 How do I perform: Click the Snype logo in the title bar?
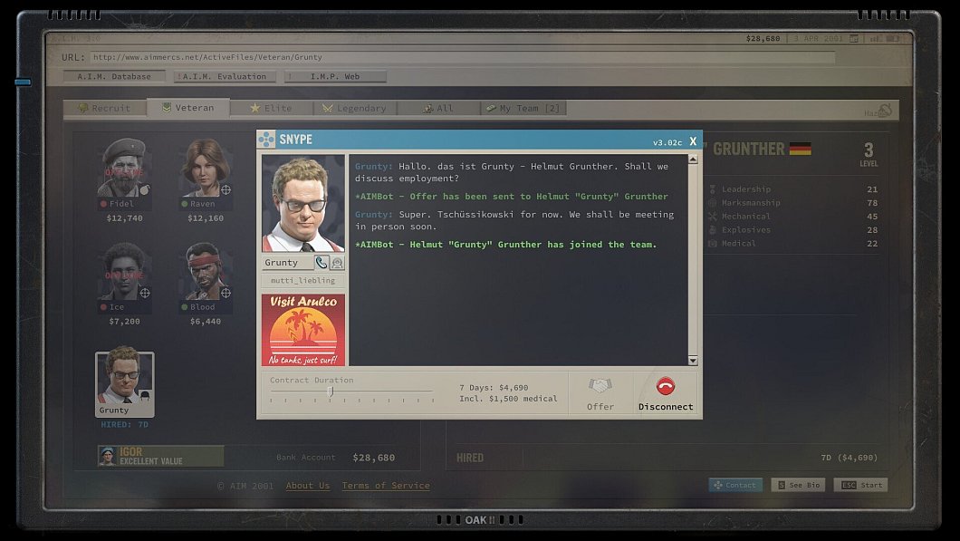pyautogui.click(x=266, y=140)
